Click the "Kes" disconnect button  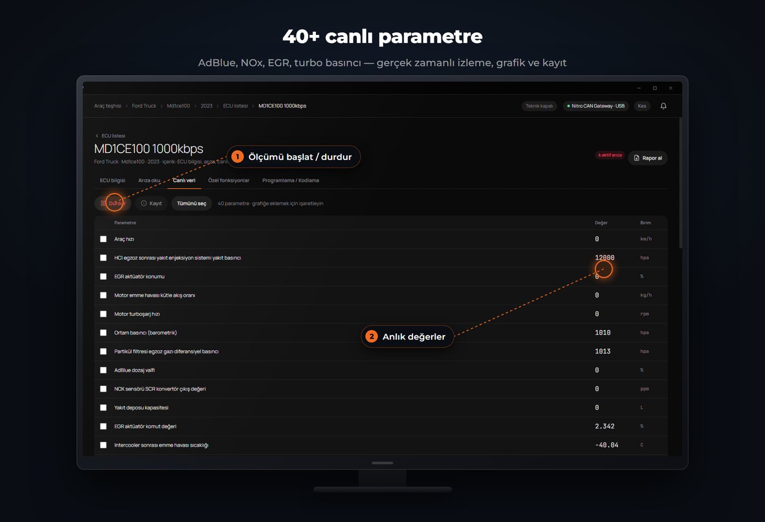coord(642,106)
